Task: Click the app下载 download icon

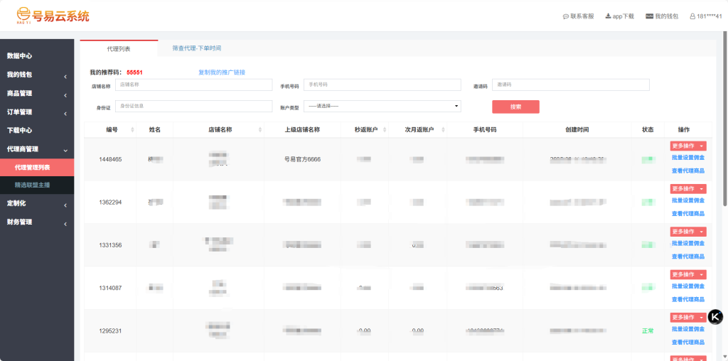Action: coord(609,16)
